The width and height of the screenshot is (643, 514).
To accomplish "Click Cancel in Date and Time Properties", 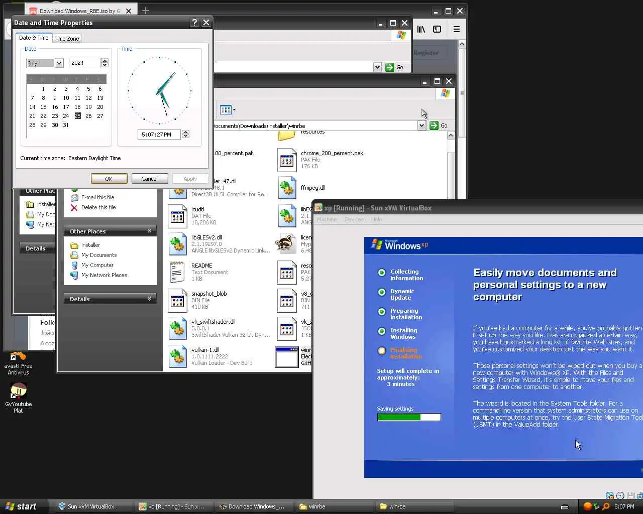I will tap(149, 179).
